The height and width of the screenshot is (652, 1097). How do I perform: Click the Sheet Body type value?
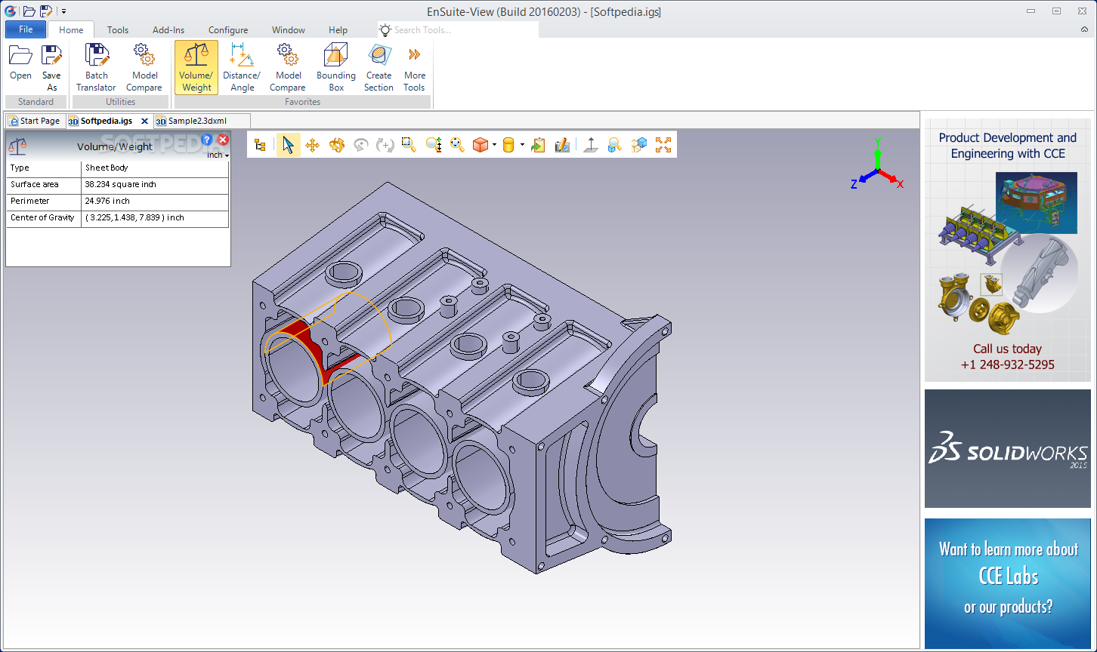coord(107,168)
